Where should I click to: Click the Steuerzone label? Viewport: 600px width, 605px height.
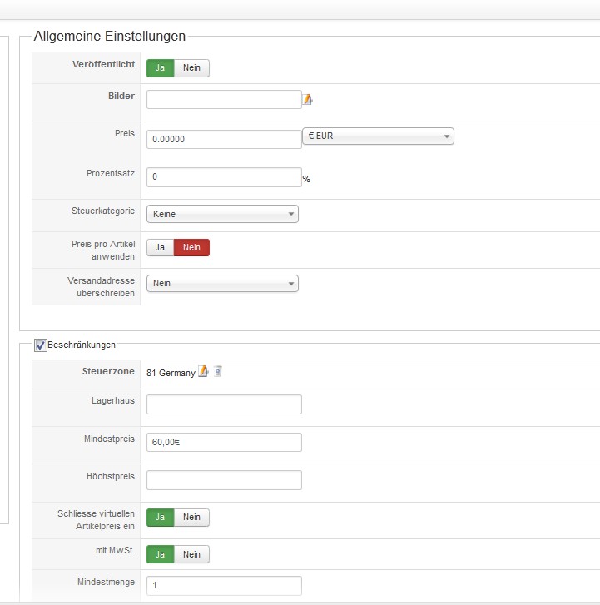[x=108, y=371]
